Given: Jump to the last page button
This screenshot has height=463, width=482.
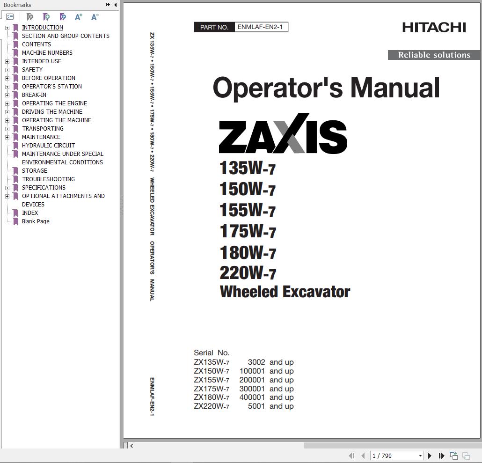Looking at the screenshot, I should [x=441, y=456].
